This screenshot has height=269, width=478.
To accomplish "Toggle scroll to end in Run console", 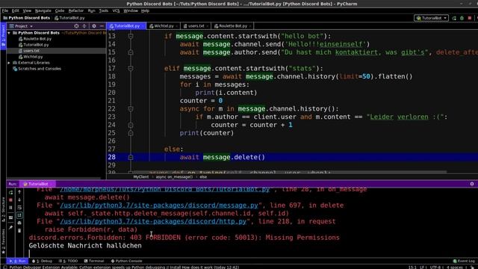I will (19, 215).
